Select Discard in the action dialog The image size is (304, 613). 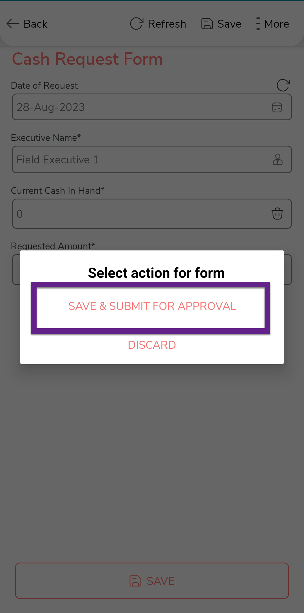point(152,345)
